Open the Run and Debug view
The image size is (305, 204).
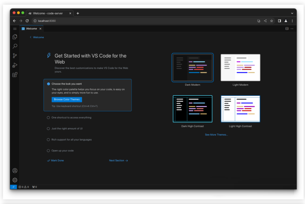pos(15,65)
